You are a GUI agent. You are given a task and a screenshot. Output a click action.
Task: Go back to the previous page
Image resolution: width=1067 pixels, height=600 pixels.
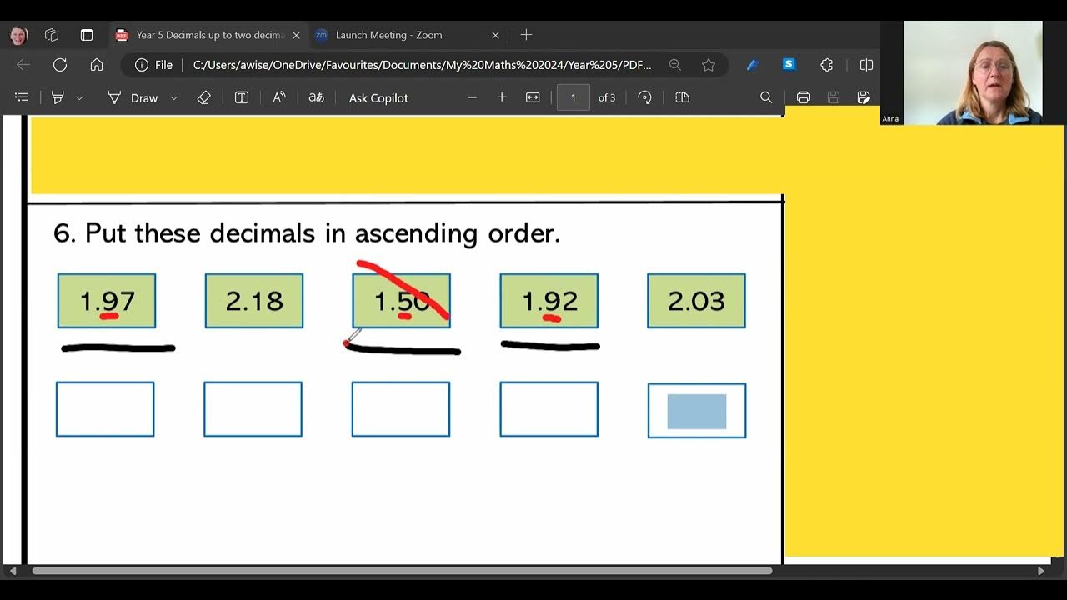[x=23, y=65]
